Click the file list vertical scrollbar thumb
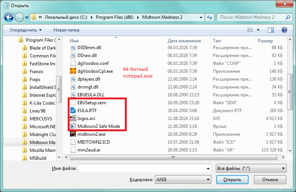This screenshot has width=296, height=192. pos(290,92)
